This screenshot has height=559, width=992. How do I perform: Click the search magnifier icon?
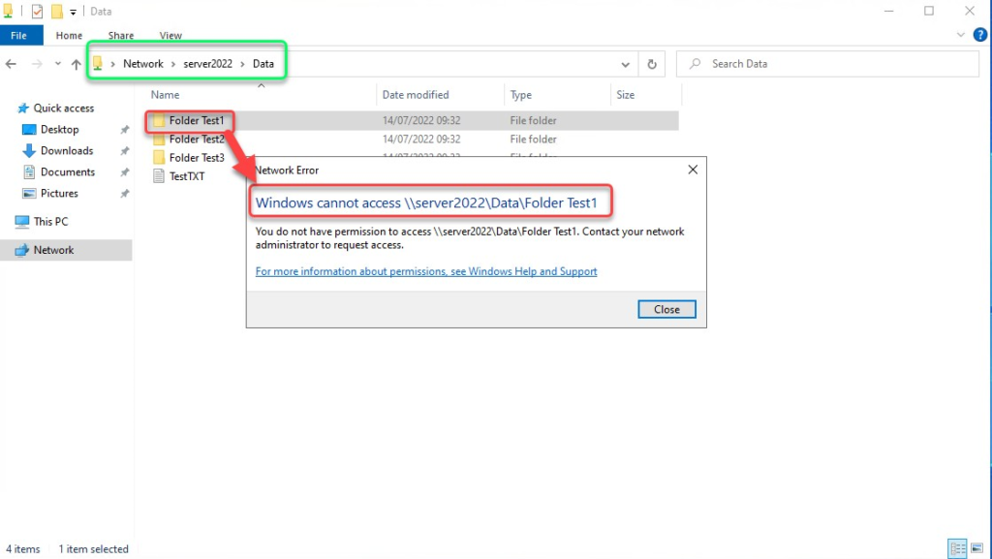click(x=695, y=64)
